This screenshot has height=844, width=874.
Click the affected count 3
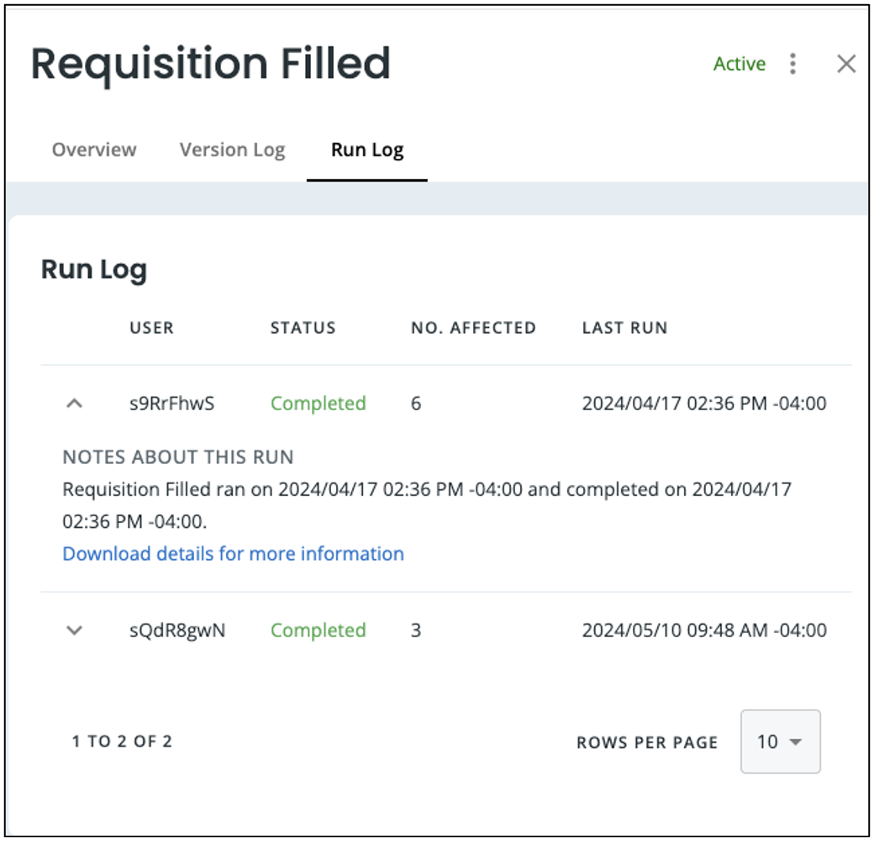(416, 630)
